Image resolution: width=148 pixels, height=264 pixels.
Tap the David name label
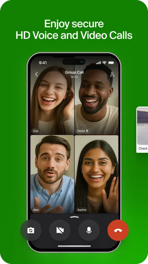(83, 131)
